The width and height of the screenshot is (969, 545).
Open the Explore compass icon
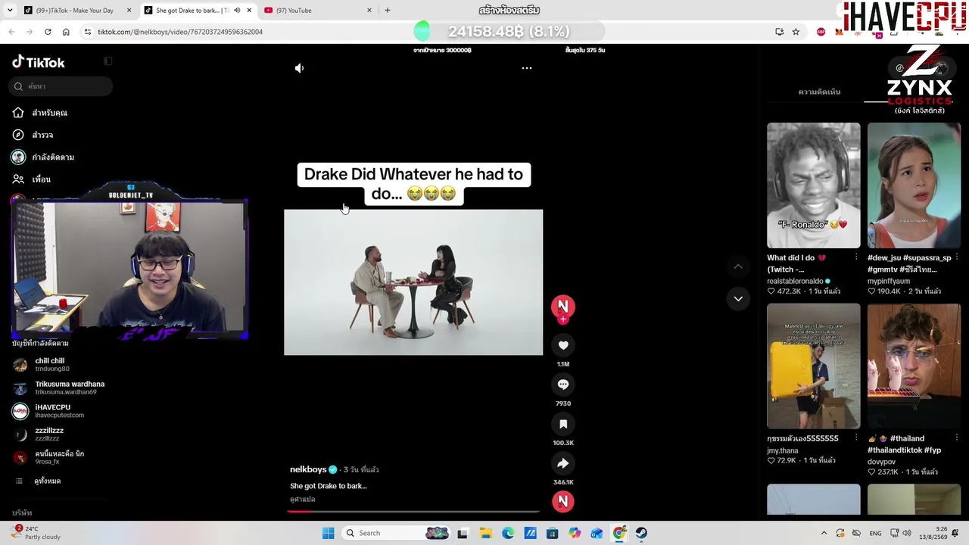click(18, 135)
